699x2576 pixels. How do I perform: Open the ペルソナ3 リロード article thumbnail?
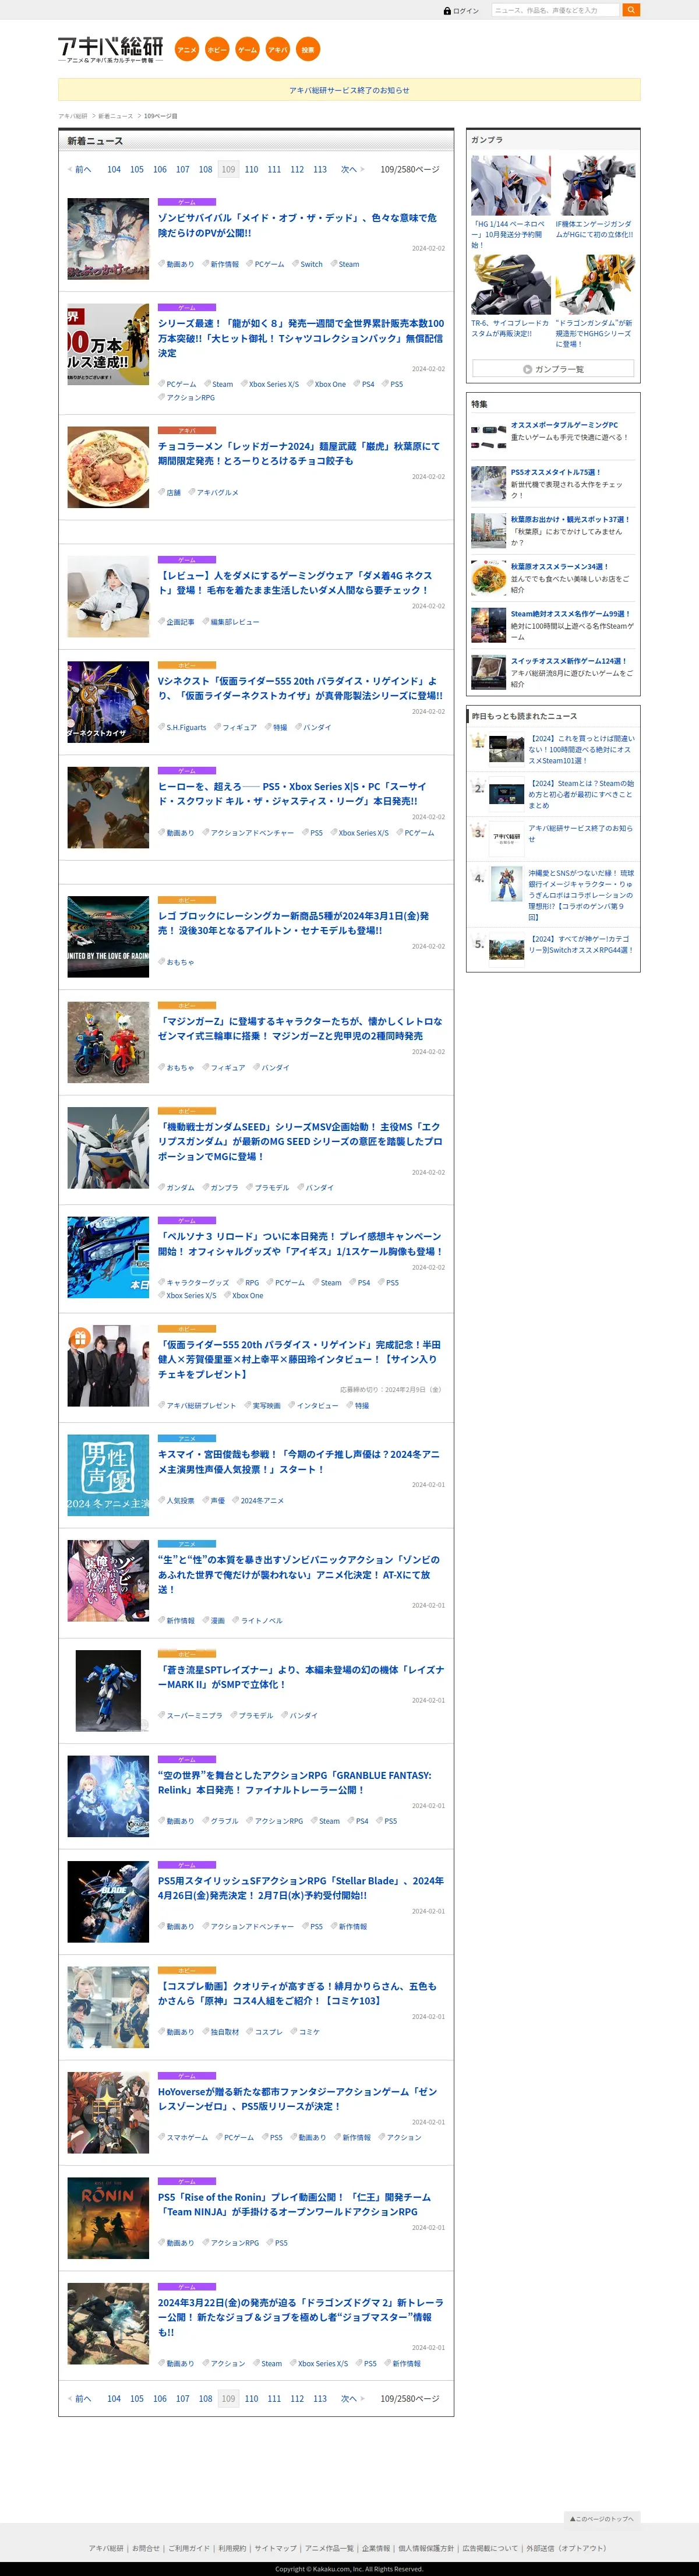coord(108,1257)
